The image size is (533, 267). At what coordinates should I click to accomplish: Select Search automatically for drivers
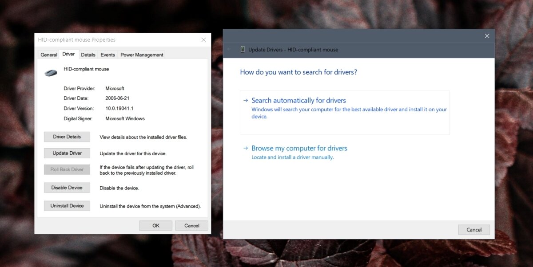[298, 100]
